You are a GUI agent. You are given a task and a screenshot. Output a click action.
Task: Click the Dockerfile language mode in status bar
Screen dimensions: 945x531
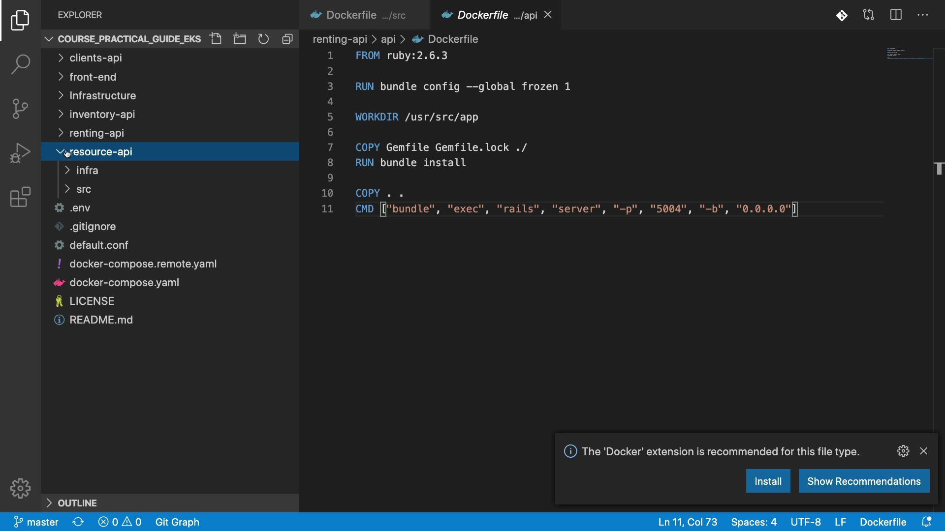[x=882, y=522]
